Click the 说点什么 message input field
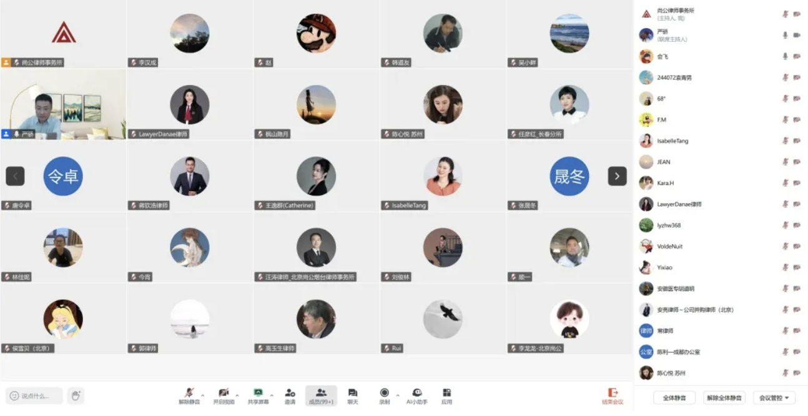This screenshot has width=808, height=416. coord(40,395)
